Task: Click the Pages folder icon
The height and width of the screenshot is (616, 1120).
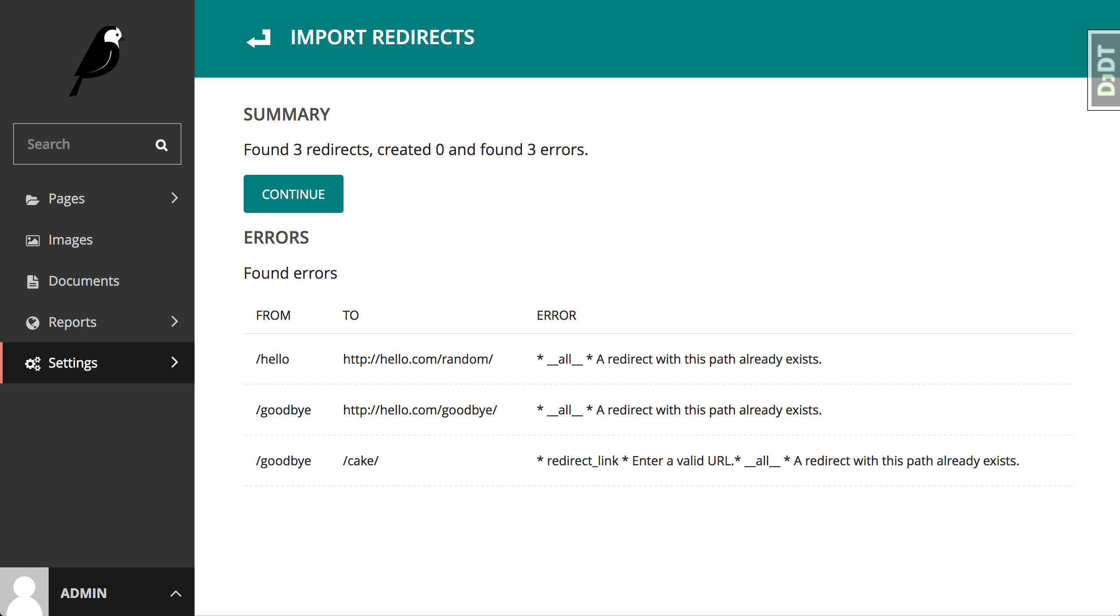Action: click(x=32, y=199)
